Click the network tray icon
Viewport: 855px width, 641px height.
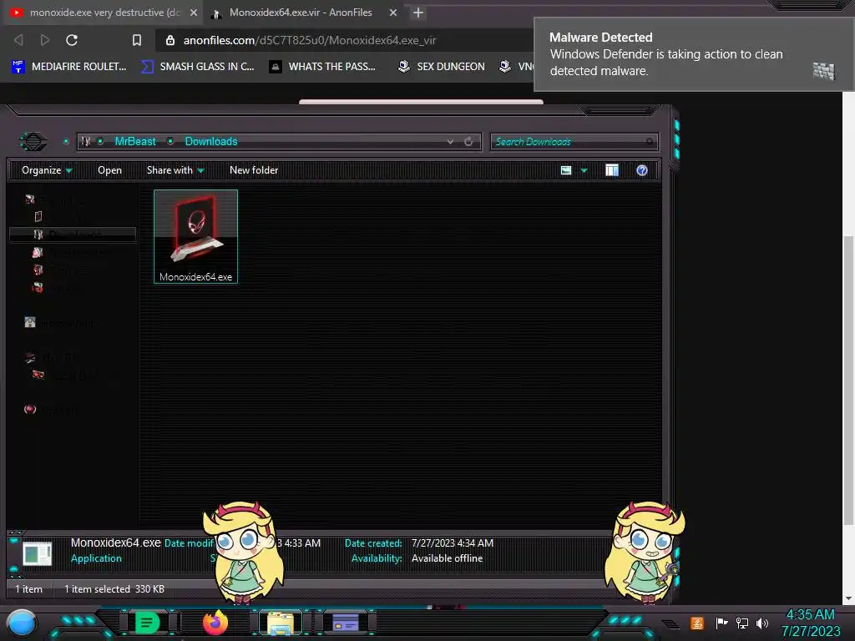tap(742, 623)
